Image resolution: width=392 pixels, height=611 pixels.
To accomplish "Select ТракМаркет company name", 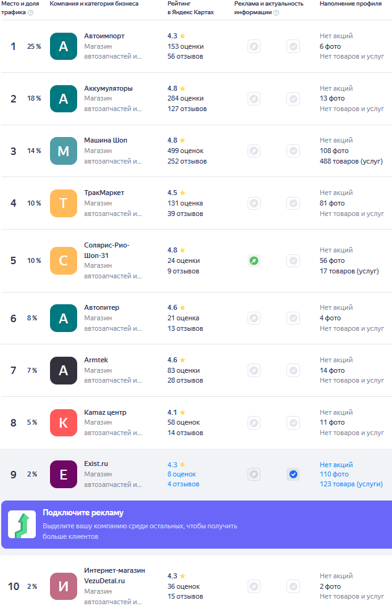I will [x=104, y=193].
